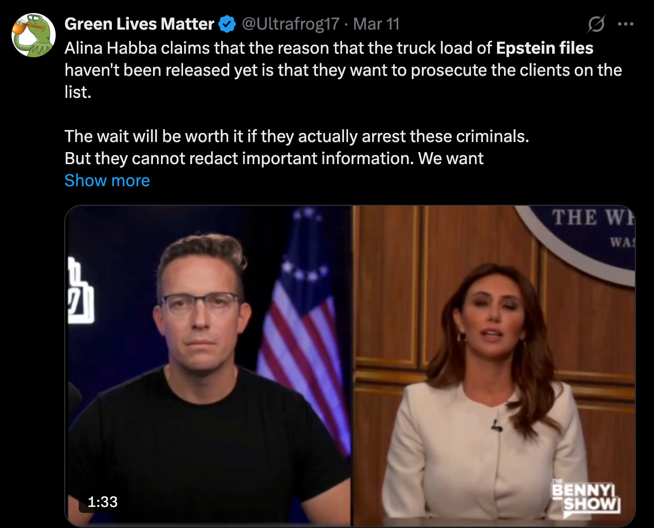Visit the @Ultrafrog17 handle link

pyautogui.click(x=291, y=24)
